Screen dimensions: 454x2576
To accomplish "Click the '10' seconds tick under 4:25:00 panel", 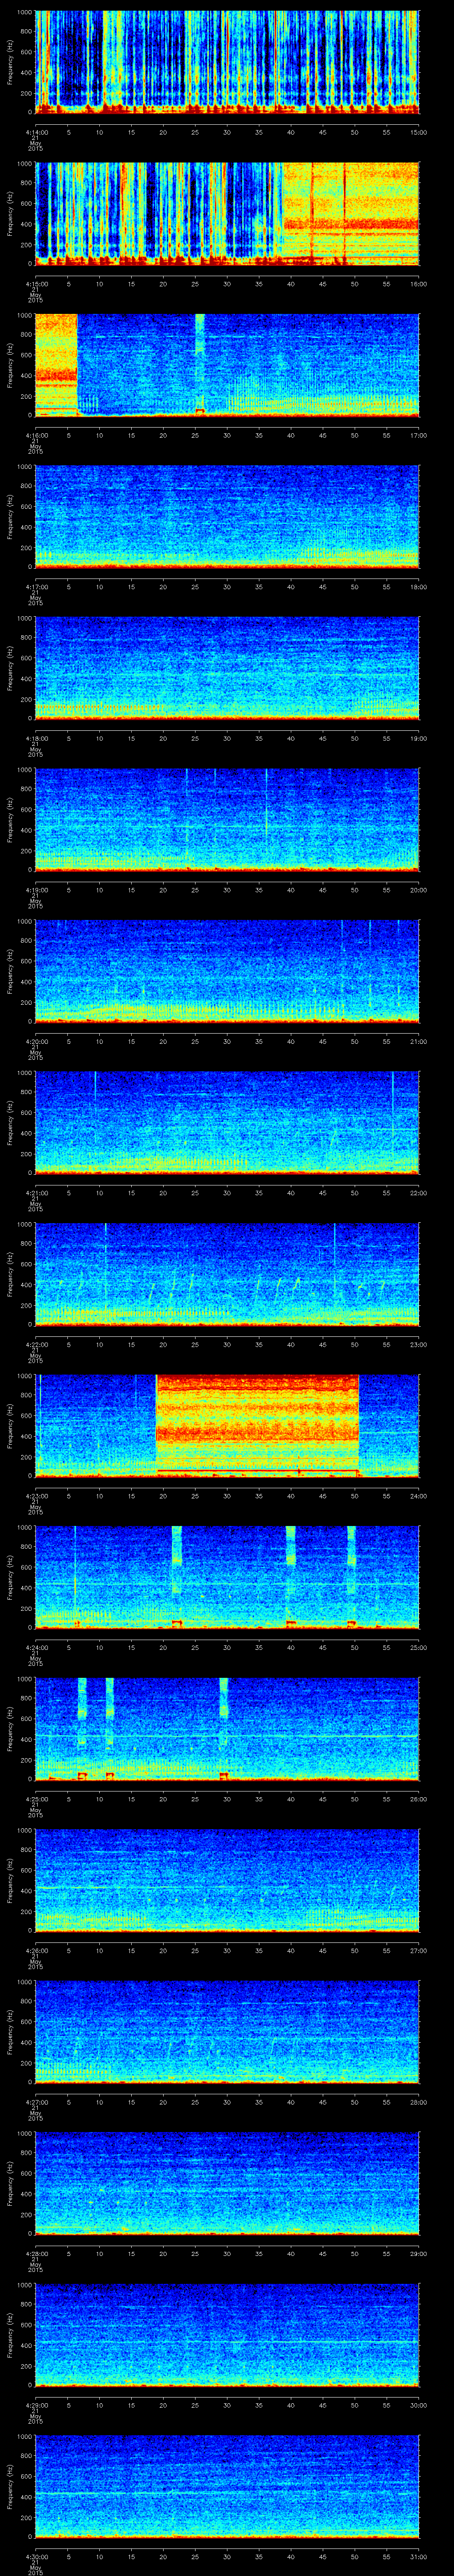I will pos(100,1799).
